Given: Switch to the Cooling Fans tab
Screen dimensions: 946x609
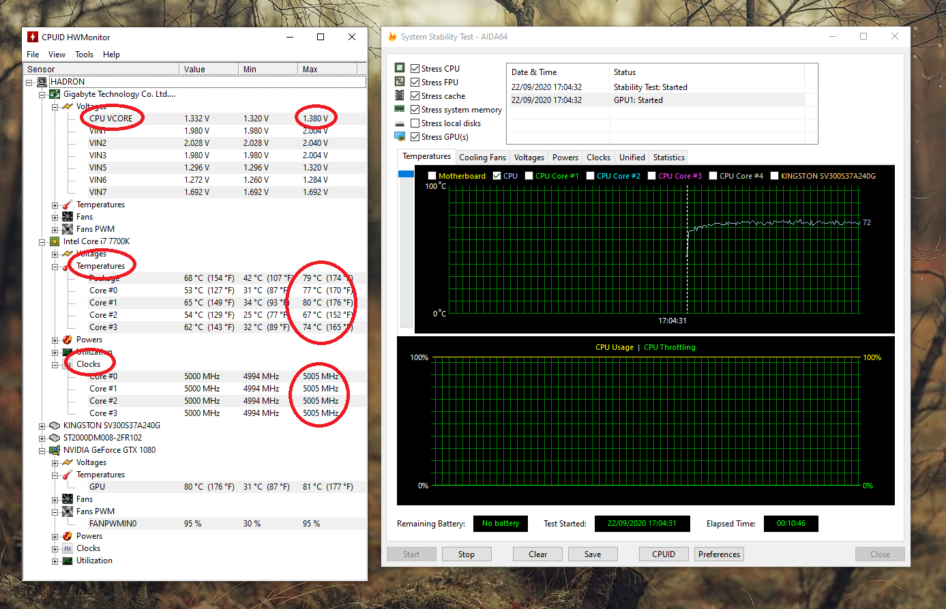Looking at the screenshot, I should [x=482, y=158].
